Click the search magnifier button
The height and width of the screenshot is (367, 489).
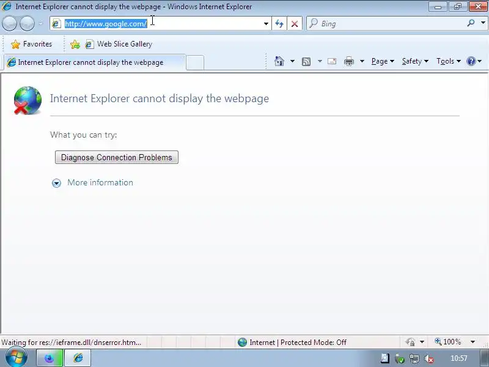pos(471,23)
